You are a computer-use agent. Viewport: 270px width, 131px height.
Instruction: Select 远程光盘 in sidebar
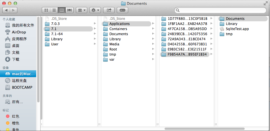(x=18, y=81)
